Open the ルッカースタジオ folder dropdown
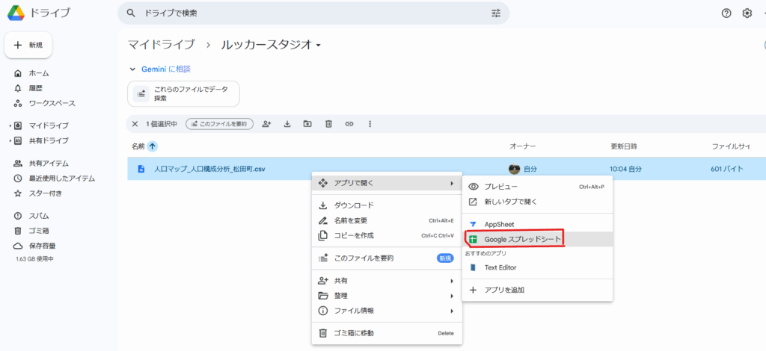This screenshot has height=351, width=766. [318, 46]
